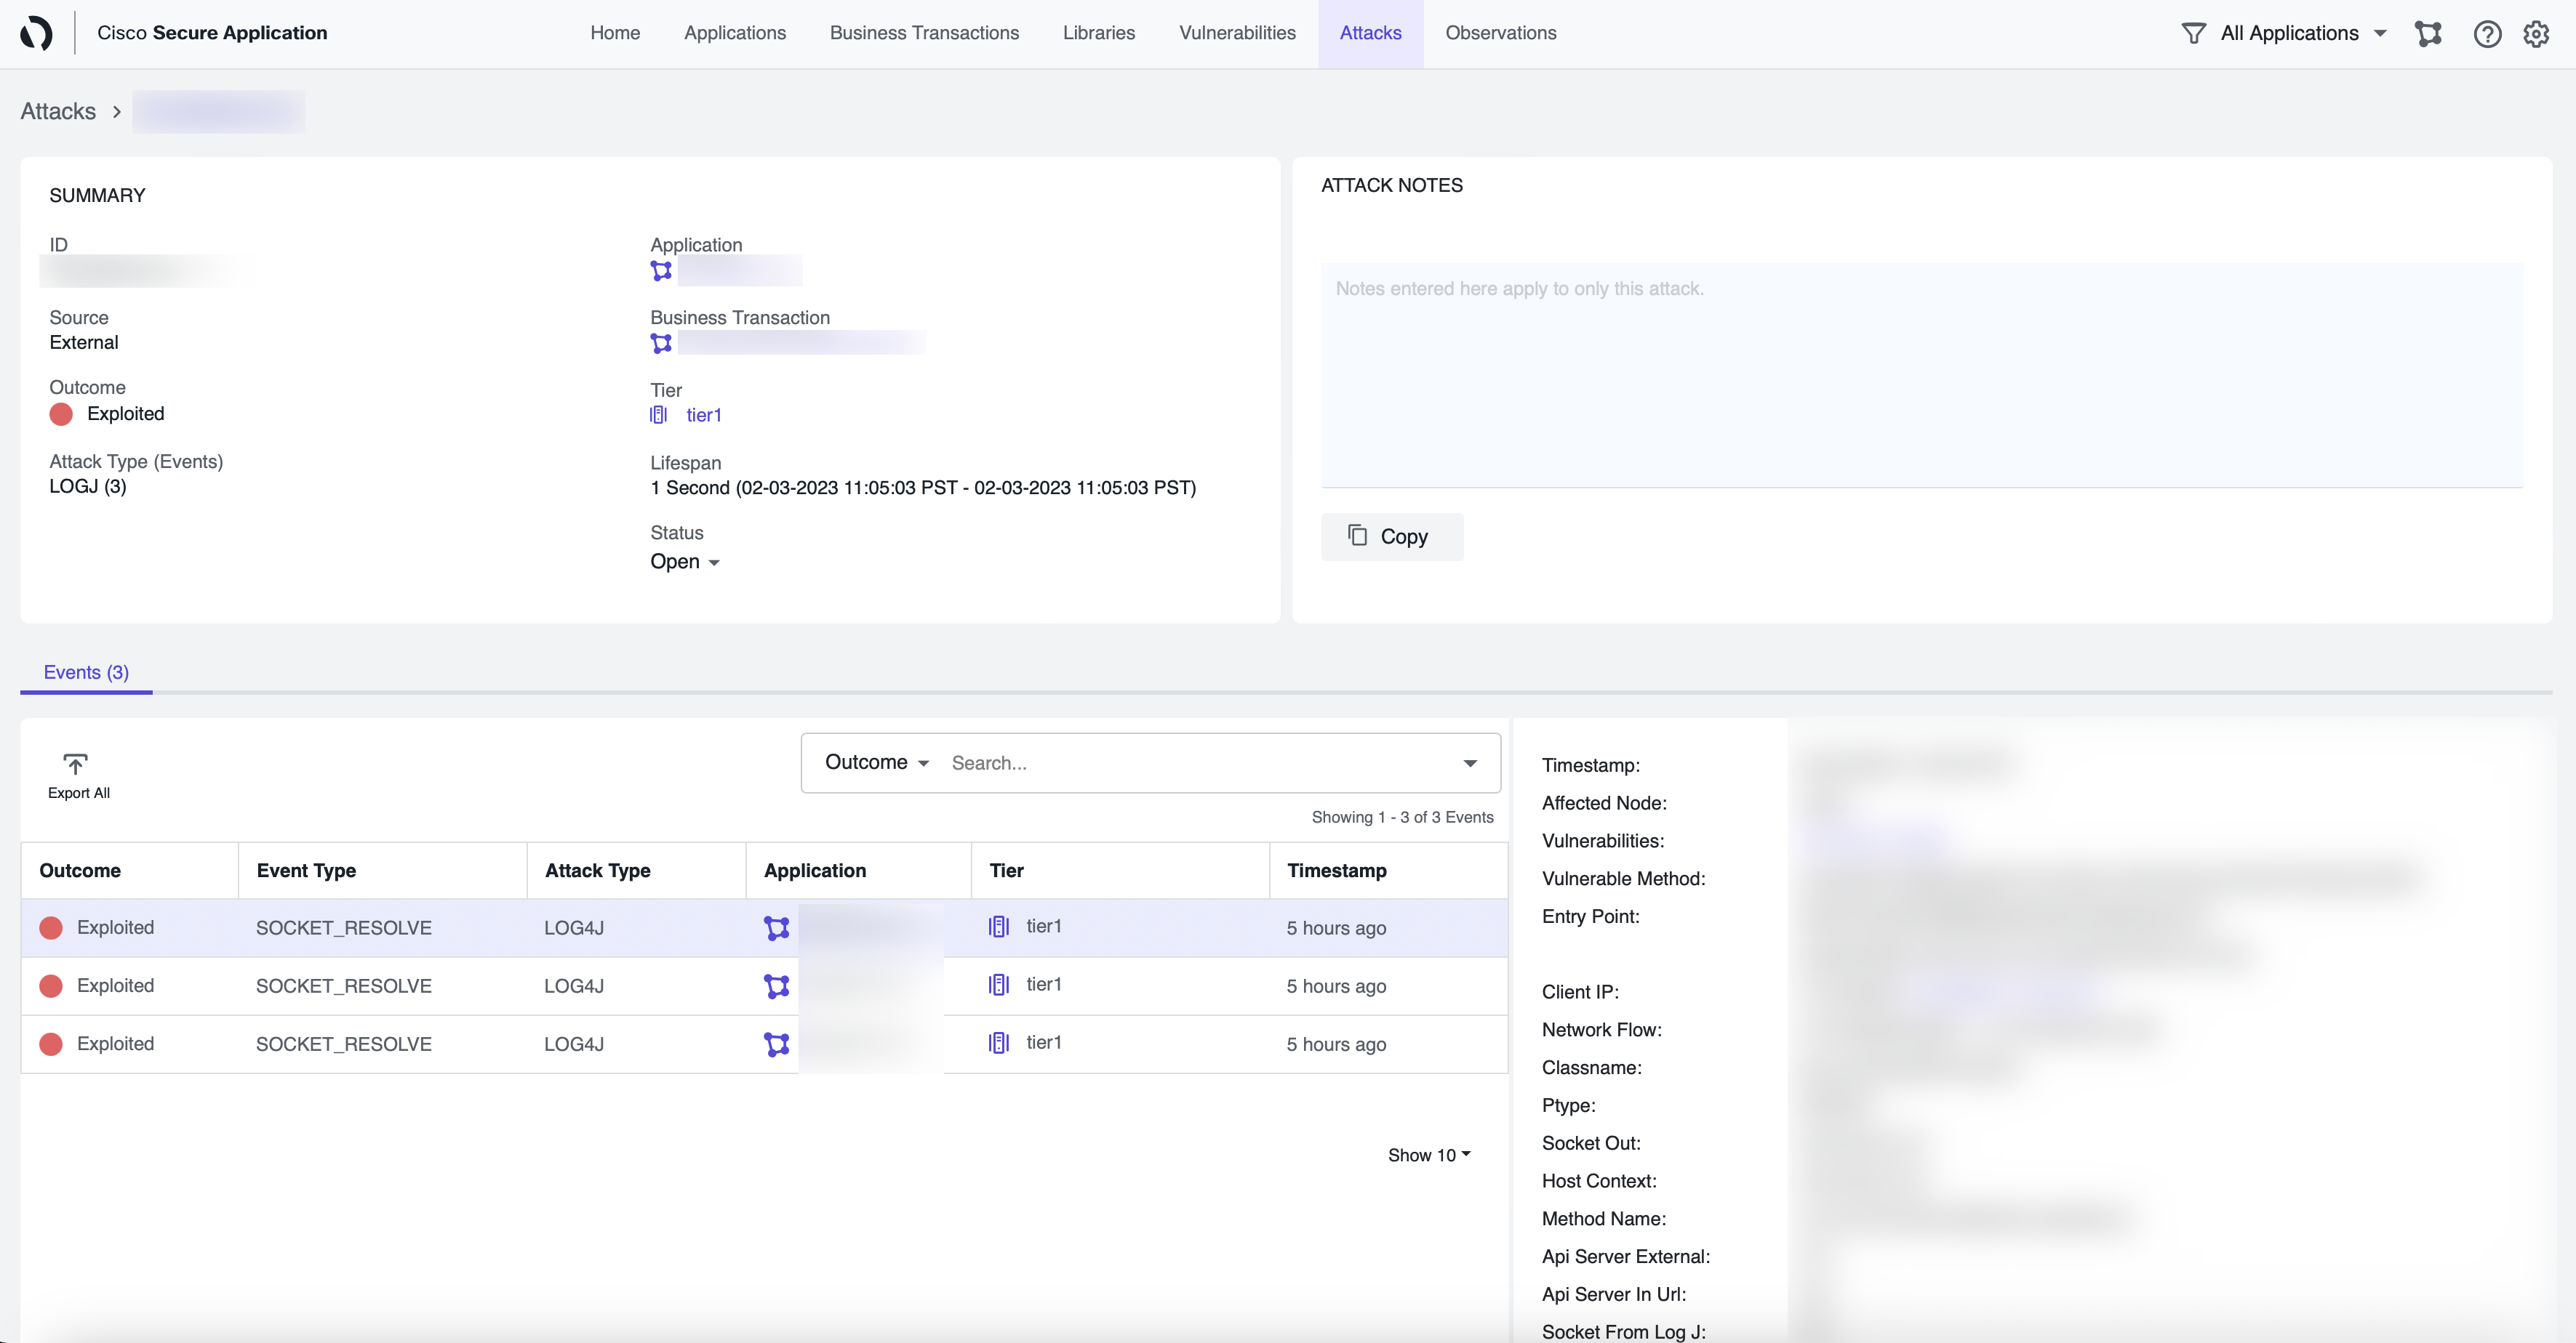Click the Attacks breadcrumb link
This screenshot has height=1343, width=2576.
pos(58,112)
